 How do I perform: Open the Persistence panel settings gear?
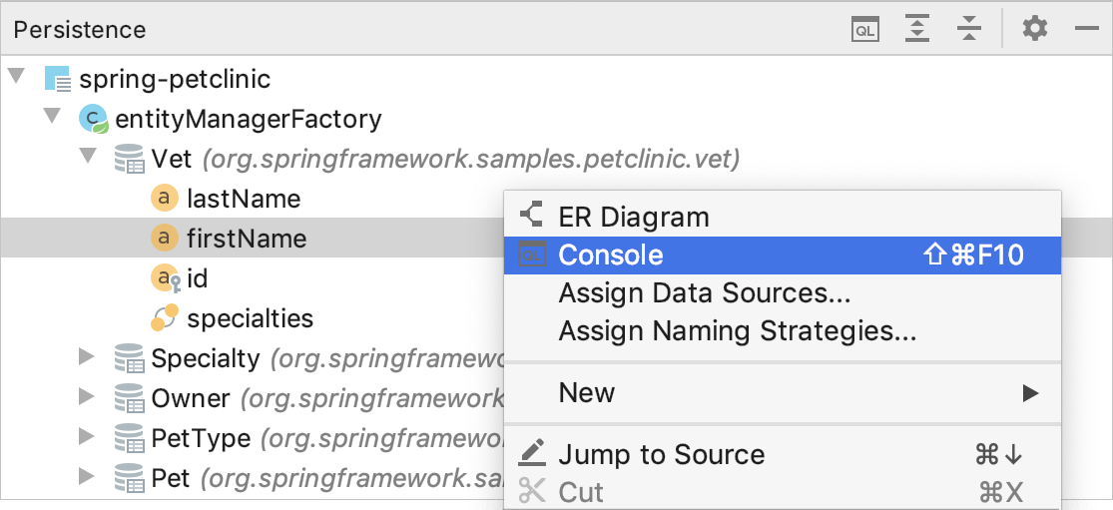pyautogui.click(x=1034, y=29)
